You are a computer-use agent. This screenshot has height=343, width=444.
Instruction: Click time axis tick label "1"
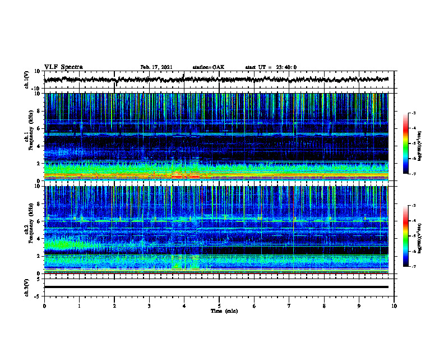[79, 306]
